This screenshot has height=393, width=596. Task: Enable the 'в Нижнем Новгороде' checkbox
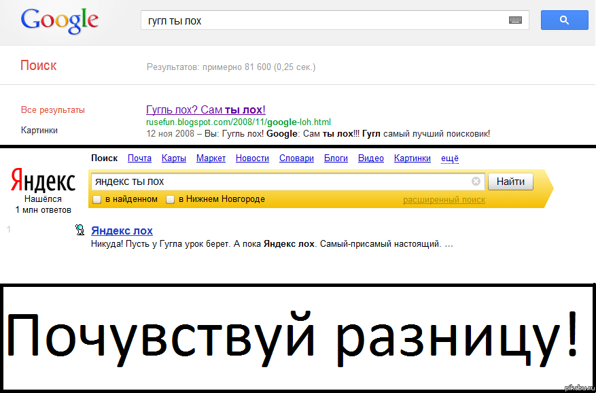(x=171, y=199)
